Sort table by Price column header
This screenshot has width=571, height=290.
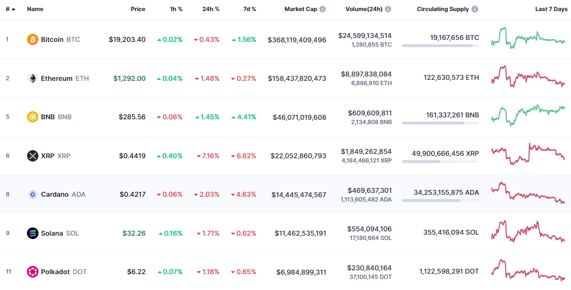tap(138, 9)
